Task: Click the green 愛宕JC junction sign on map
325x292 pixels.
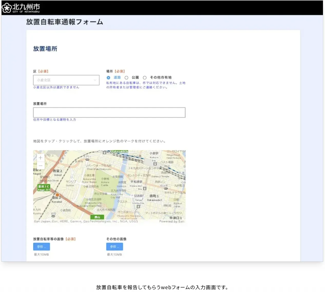Action: coord(44,188)
